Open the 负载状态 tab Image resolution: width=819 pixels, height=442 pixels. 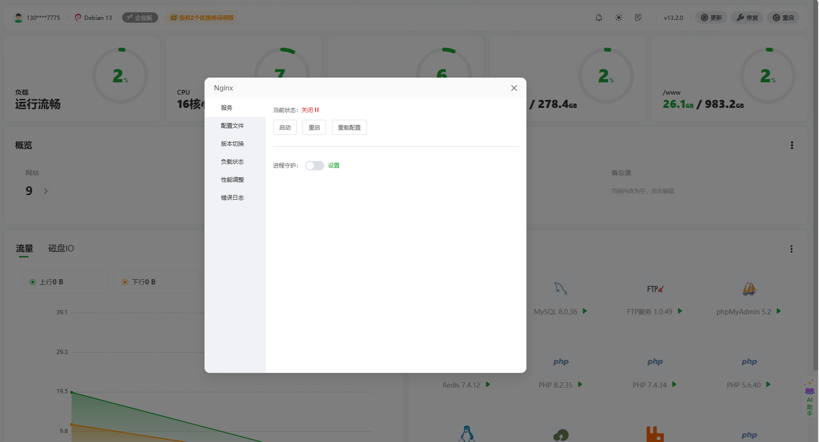click(x=235, y=162)
